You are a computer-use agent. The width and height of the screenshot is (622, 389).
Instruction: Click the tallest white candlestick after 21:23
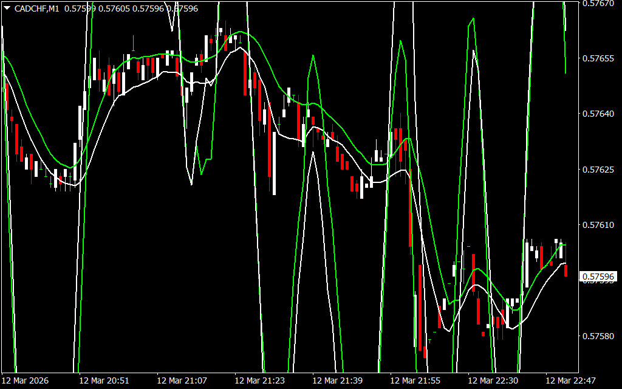[274, 163]
